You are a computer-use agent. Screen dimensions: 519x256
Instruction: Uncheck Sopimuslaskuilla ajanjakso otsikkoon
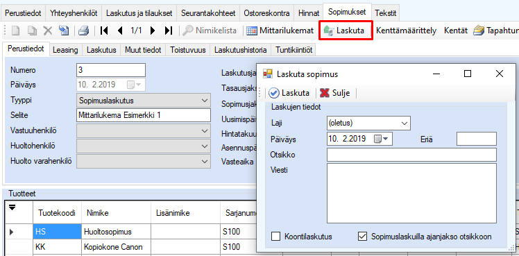coord(363,237)
